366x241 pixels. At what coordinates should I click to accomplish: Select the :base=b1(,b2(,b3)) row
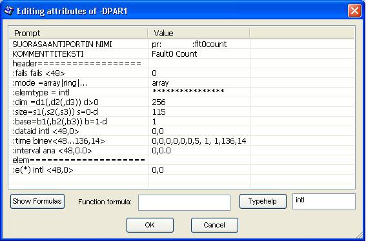coord(59,122)
